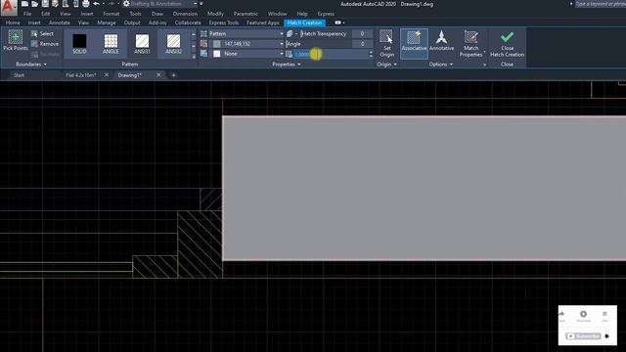Click Remove boundary objects
Image resolution: width=626 pixels, height=352 pixels.
[x=45, y=44]
